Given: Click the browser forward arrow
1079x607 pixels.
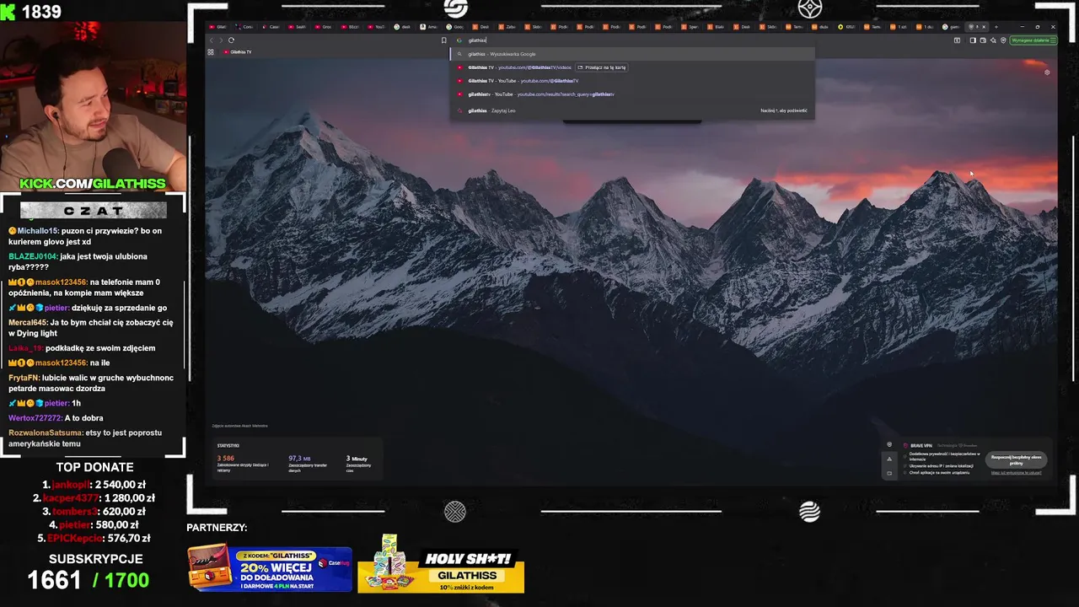Looking at the screenshot, I should (x=221, y=40).
